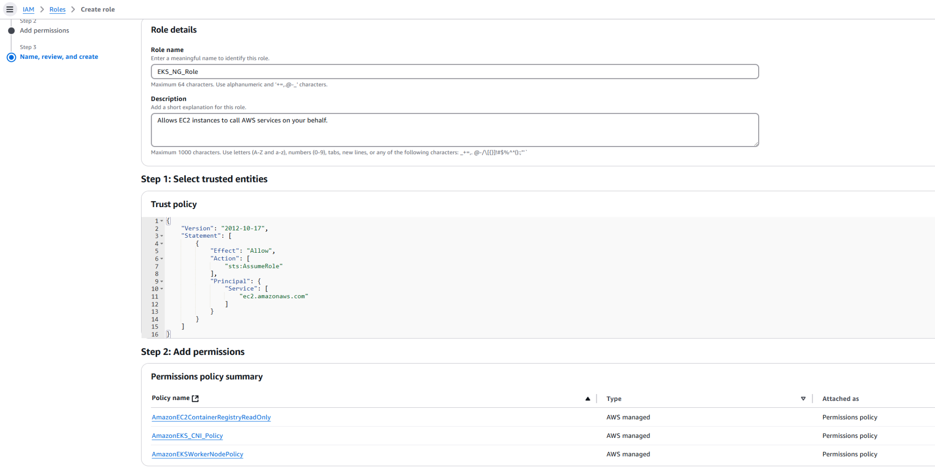Click AWS managed cell for AmazonEKS_CNI_Policy

(x=628, y=436)
